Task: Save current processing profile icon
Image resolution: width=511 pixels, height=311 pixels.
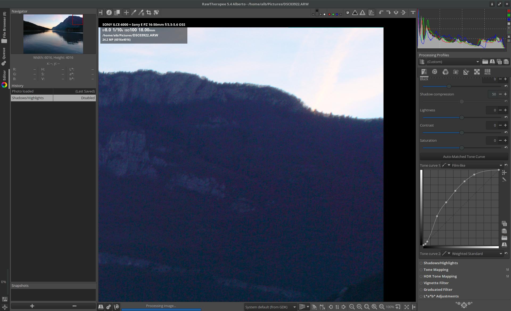Action: (492, 62)
